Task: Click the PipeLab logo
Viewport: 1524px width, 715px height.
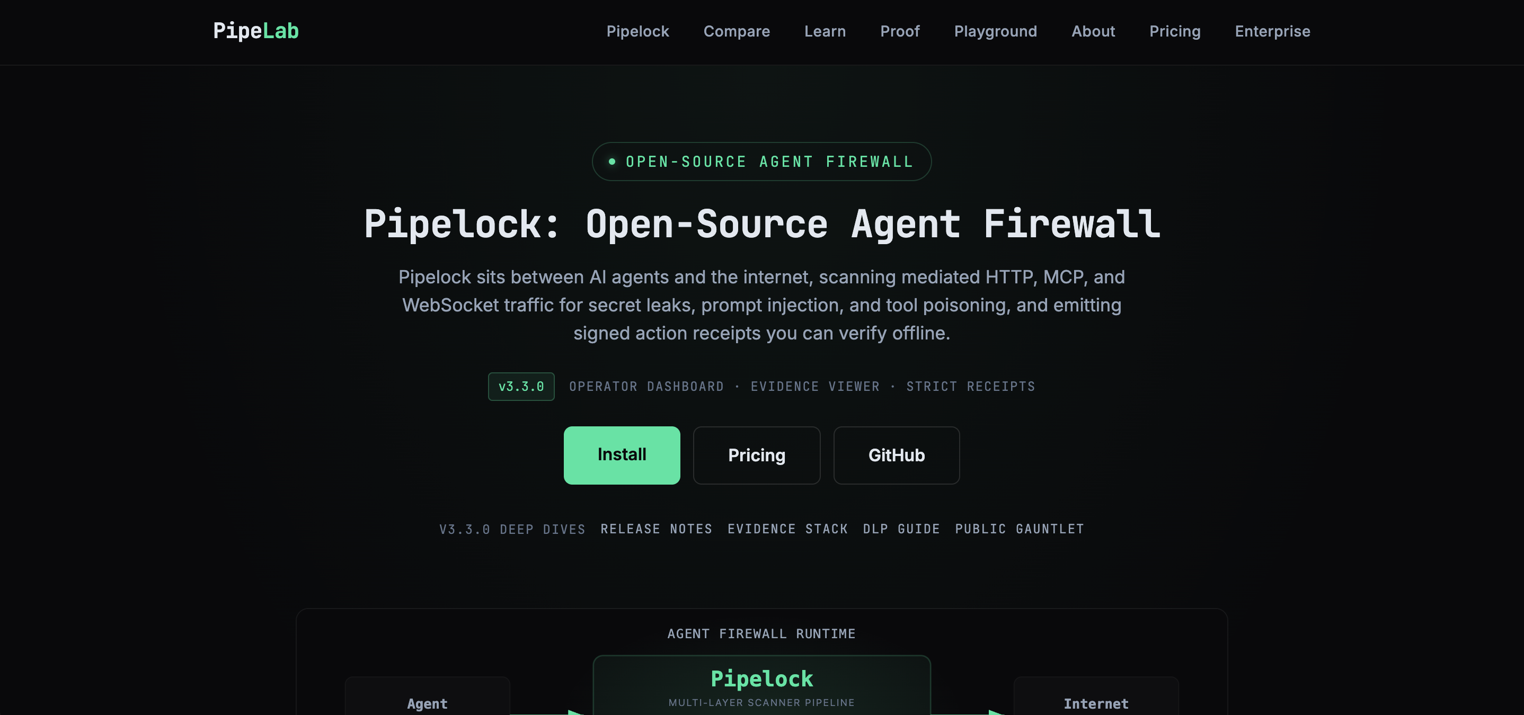Action: point(255,31)
